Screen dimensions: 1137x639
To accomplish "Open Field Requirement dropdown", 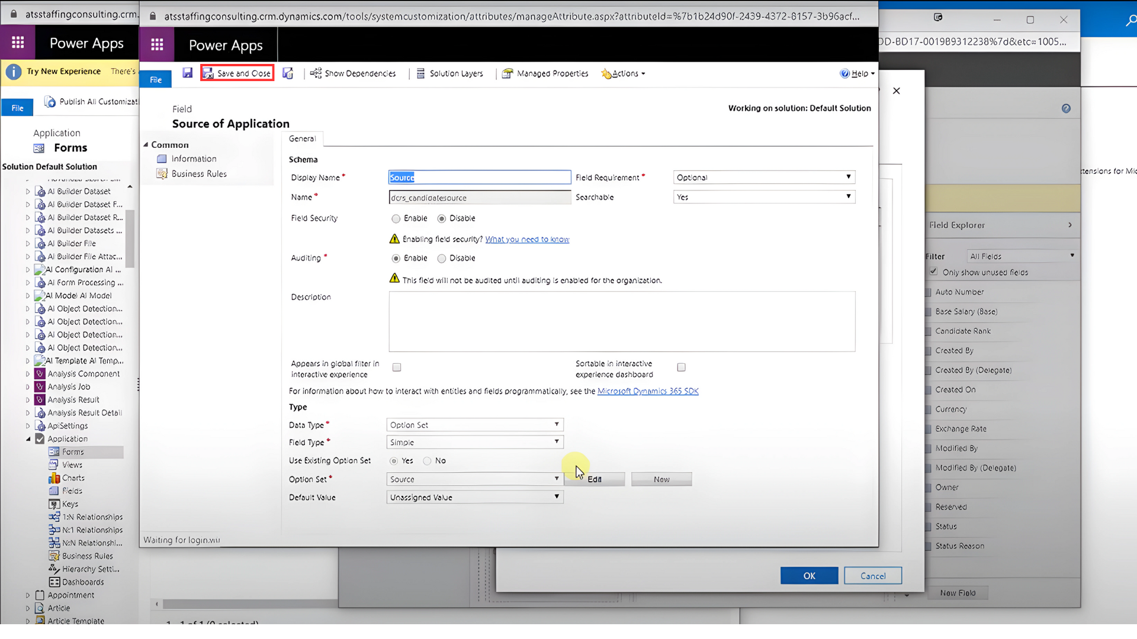I will [764, 177].
